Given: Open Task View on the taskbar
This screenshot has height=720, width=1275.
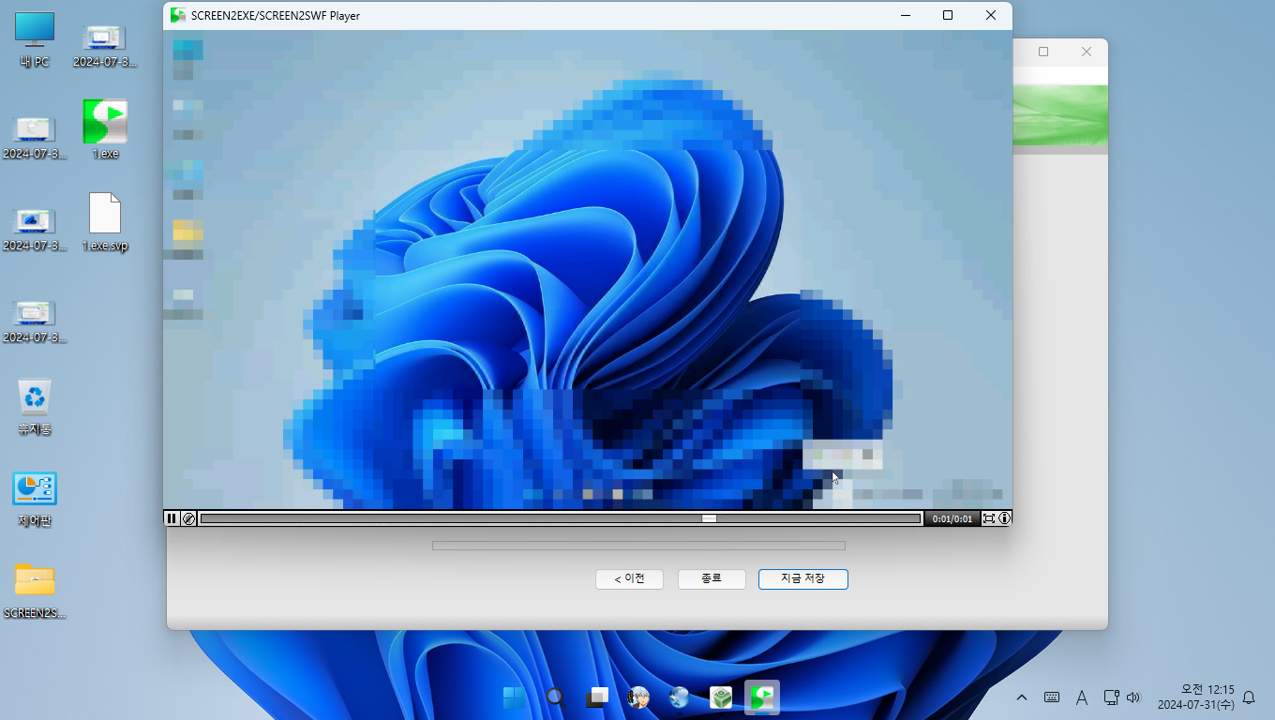Looking at the screenshot, I should point(597,697).
